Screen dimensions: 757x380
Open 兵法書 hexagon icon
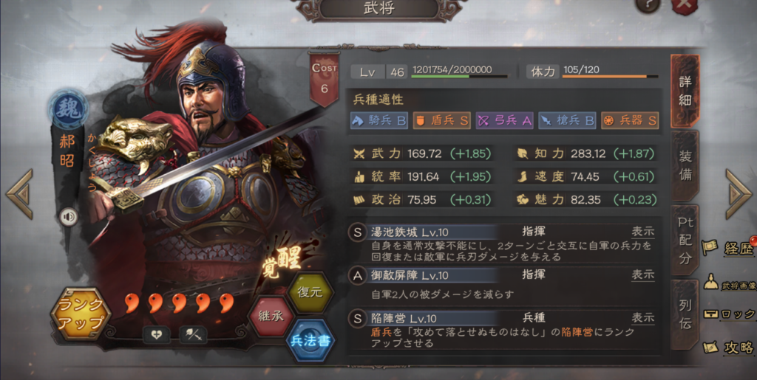pyautogui.click(x=310, y=341)
